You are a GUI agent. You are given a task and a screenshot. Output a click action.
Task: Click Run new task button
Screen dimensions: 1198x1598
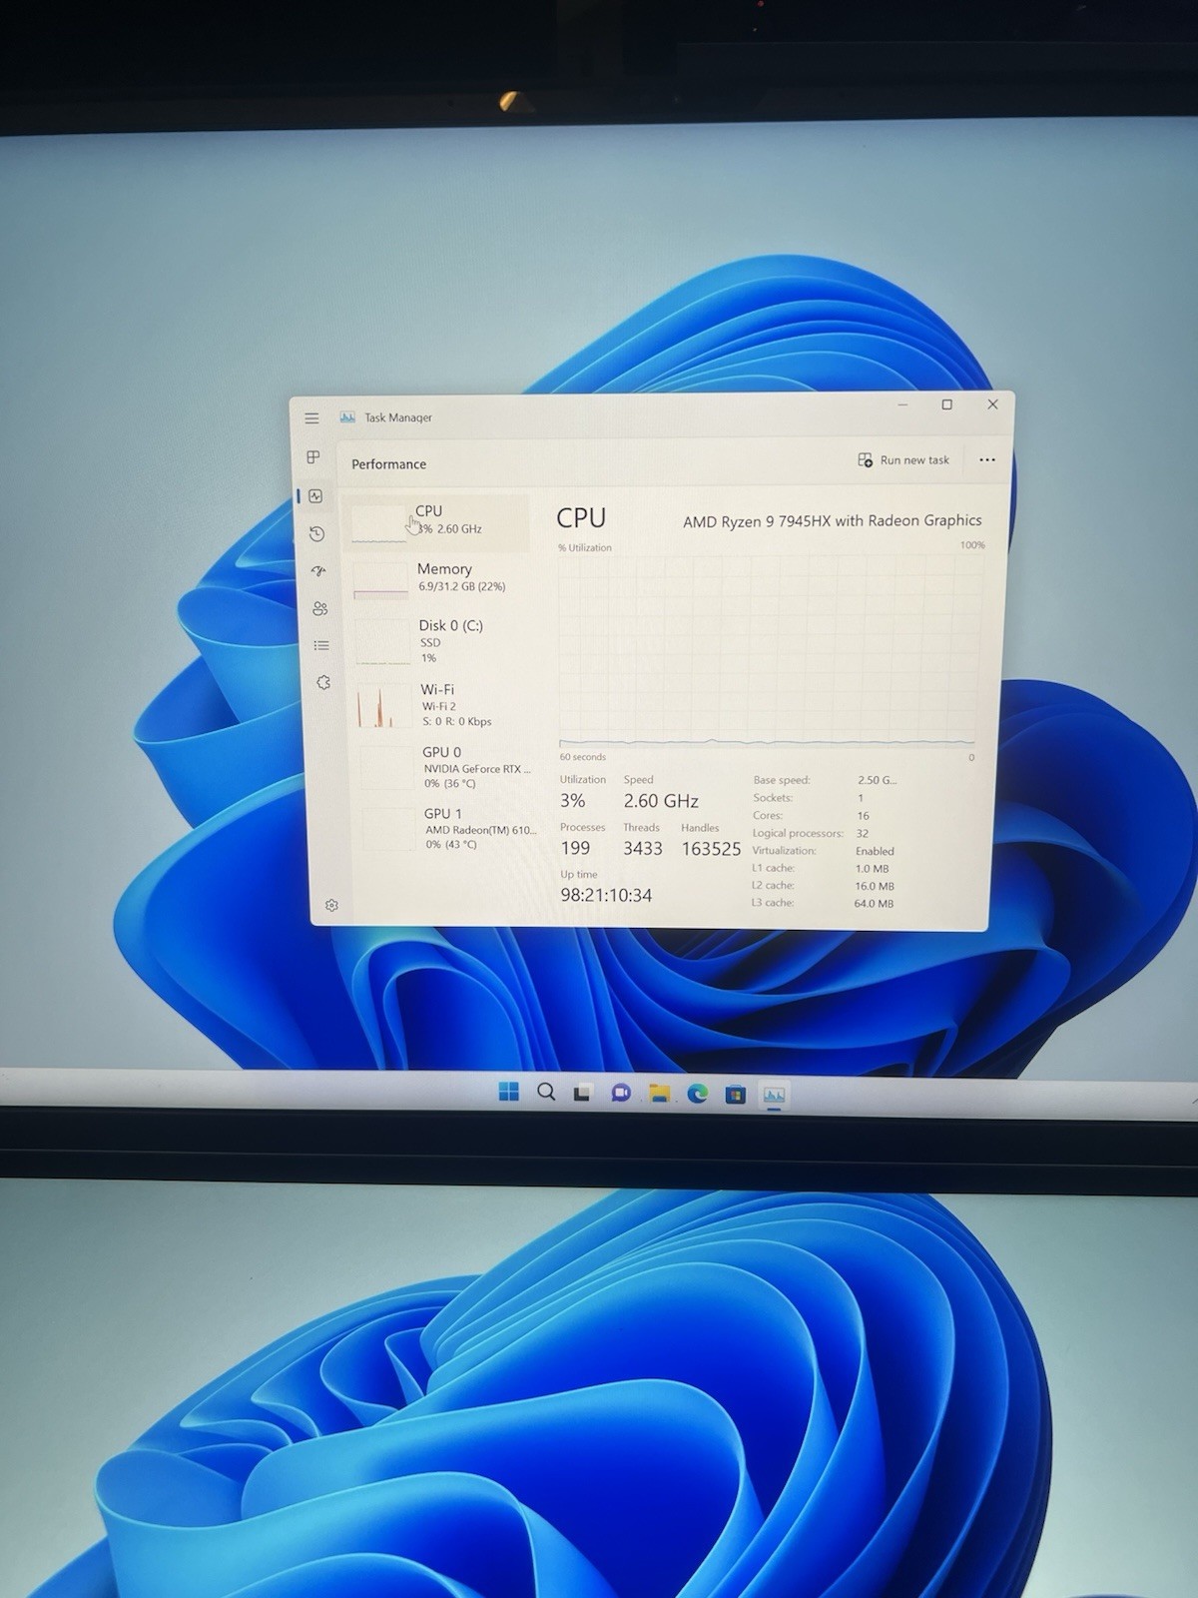pos(903,460)
